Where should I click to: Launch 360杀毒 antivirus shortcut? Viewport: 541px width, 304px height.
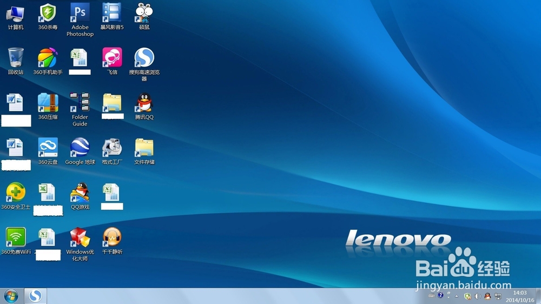(48, 17)
